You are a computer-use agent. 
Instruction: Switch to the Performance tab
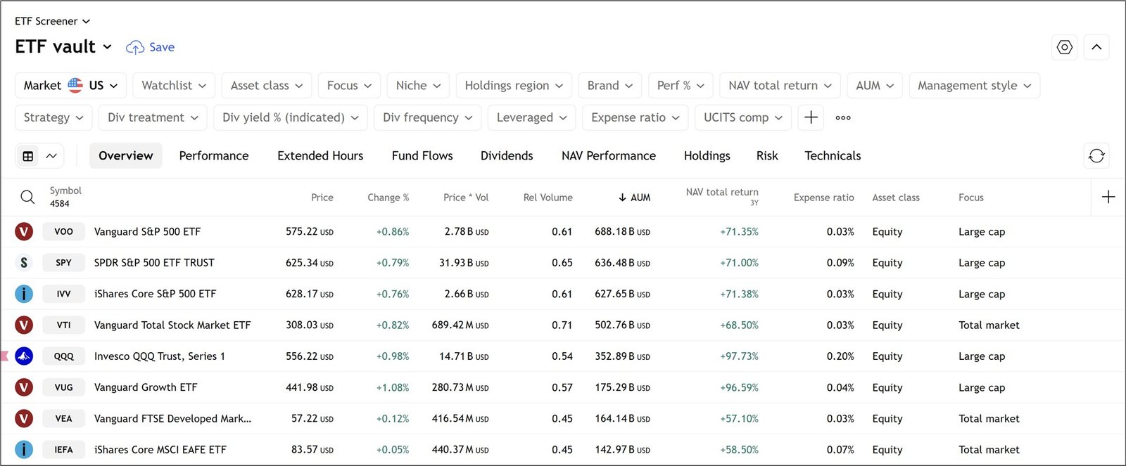click(214, 155)
